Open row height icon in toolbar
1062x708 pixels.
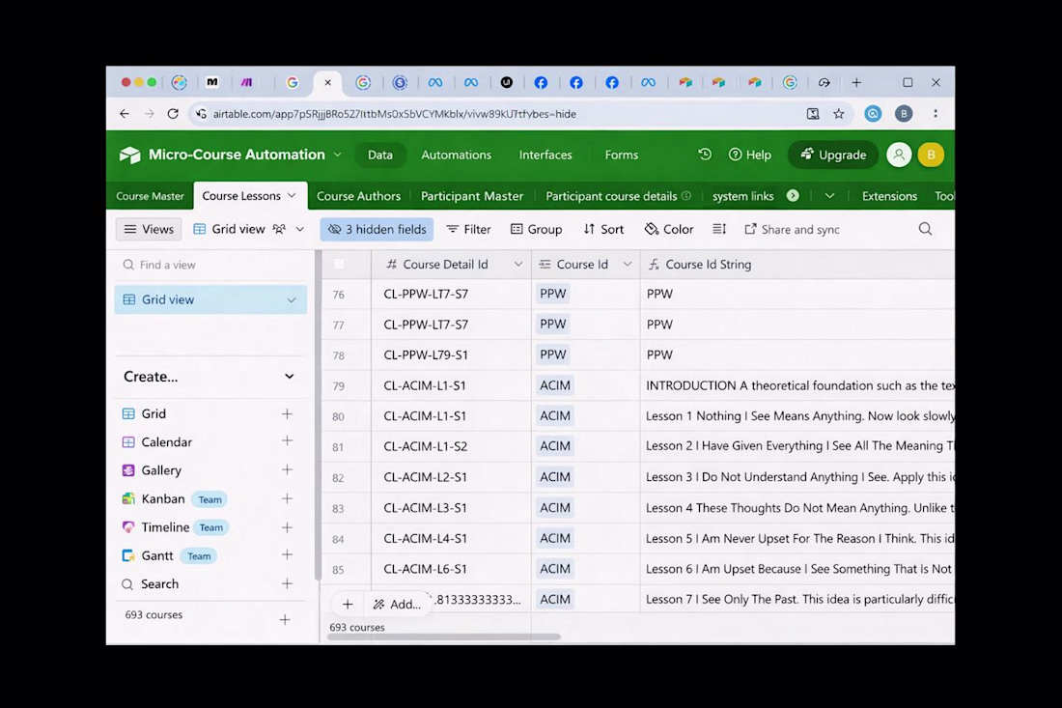[719, 229]
